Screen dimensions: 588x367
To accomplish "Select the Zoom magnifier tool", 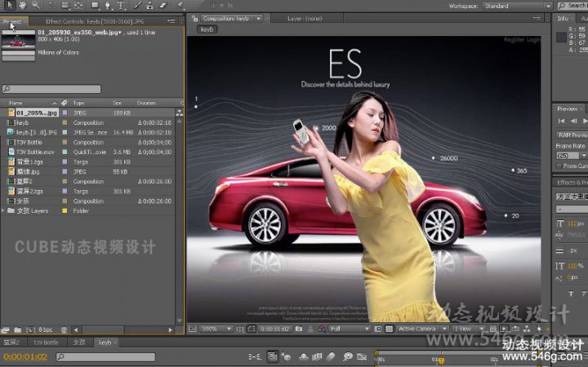I will pyautogui.click(x=36, y=5).
